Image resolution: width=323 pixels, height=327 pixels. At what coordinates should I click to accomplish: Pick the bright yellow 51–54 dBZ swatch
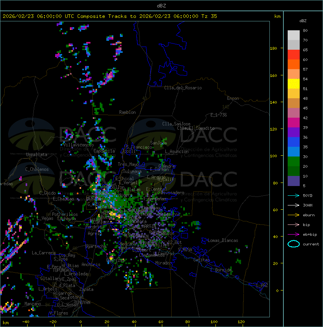pos(293,83)
